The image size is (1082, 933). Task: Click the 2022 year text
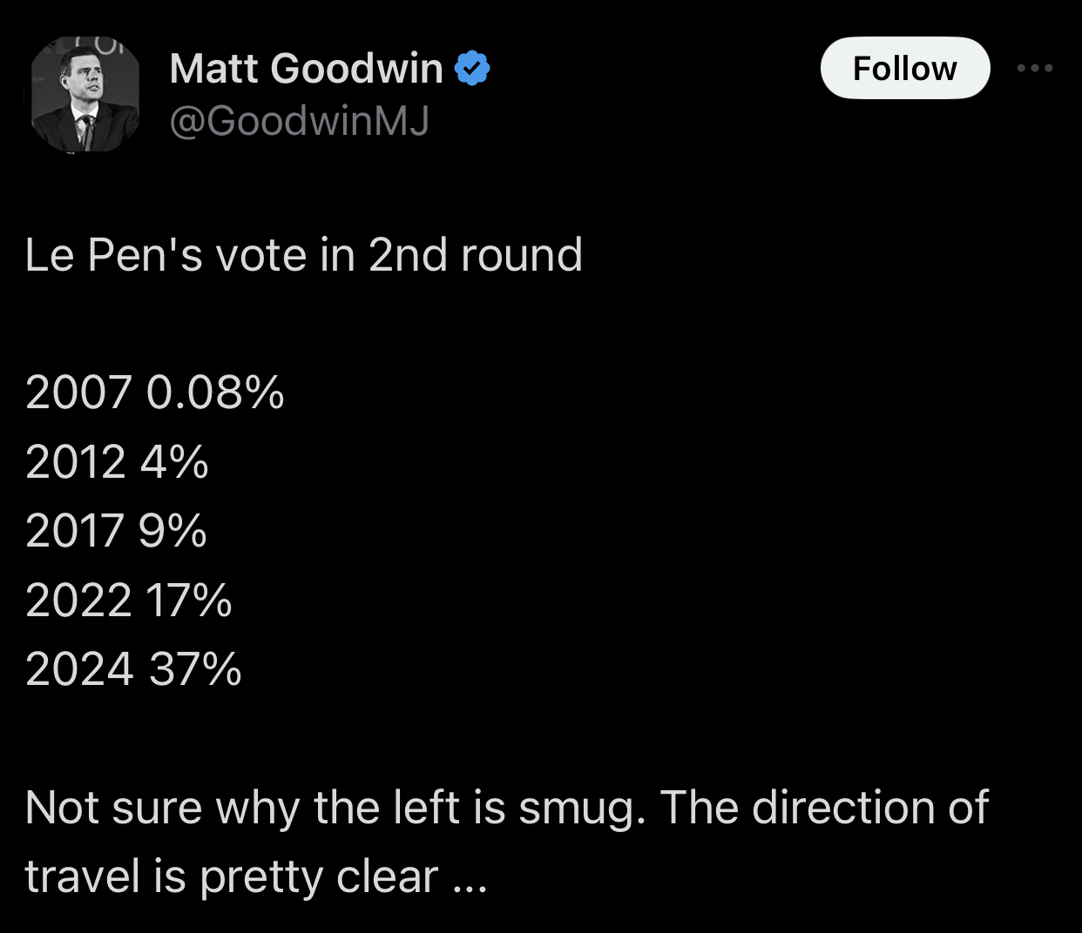pos(78,601)
